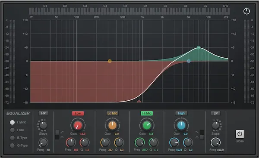Click the High Gain value 0.0
The image size is (259, 158).
pyautogui.click(x=186, y=134)
